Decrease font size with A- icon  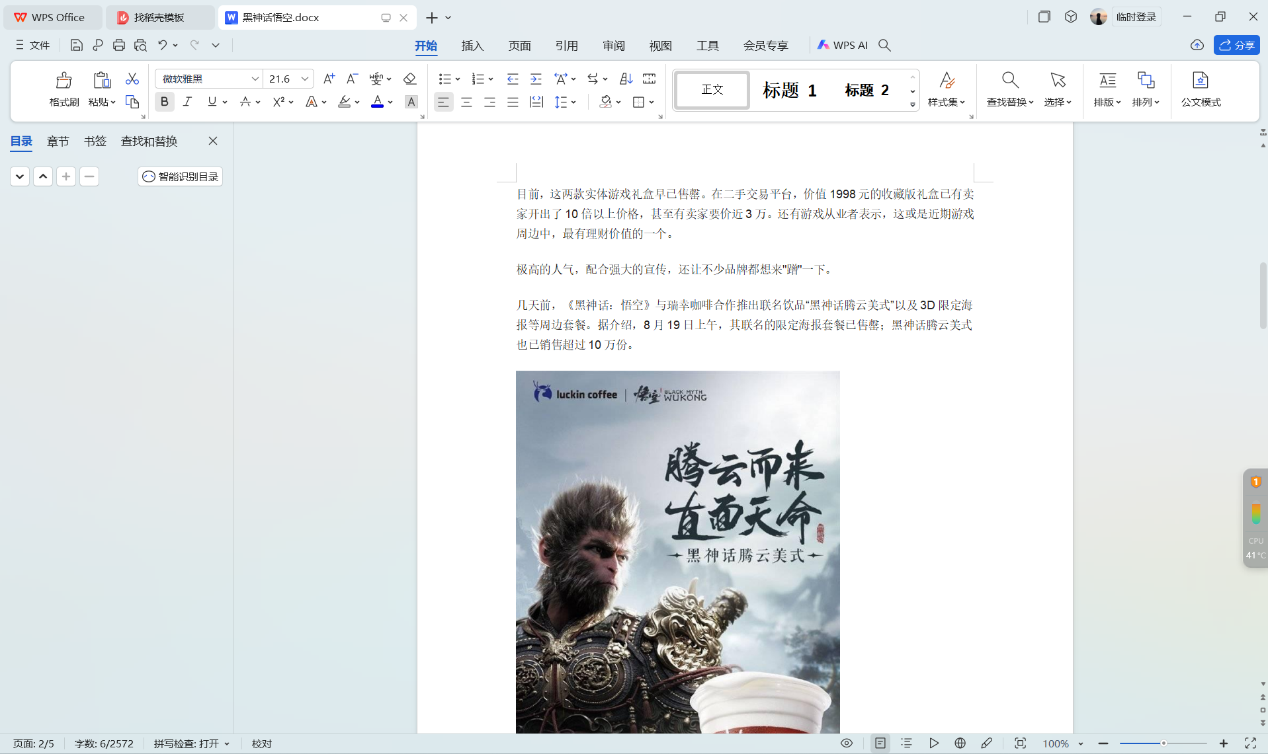(x=352, y=79)
